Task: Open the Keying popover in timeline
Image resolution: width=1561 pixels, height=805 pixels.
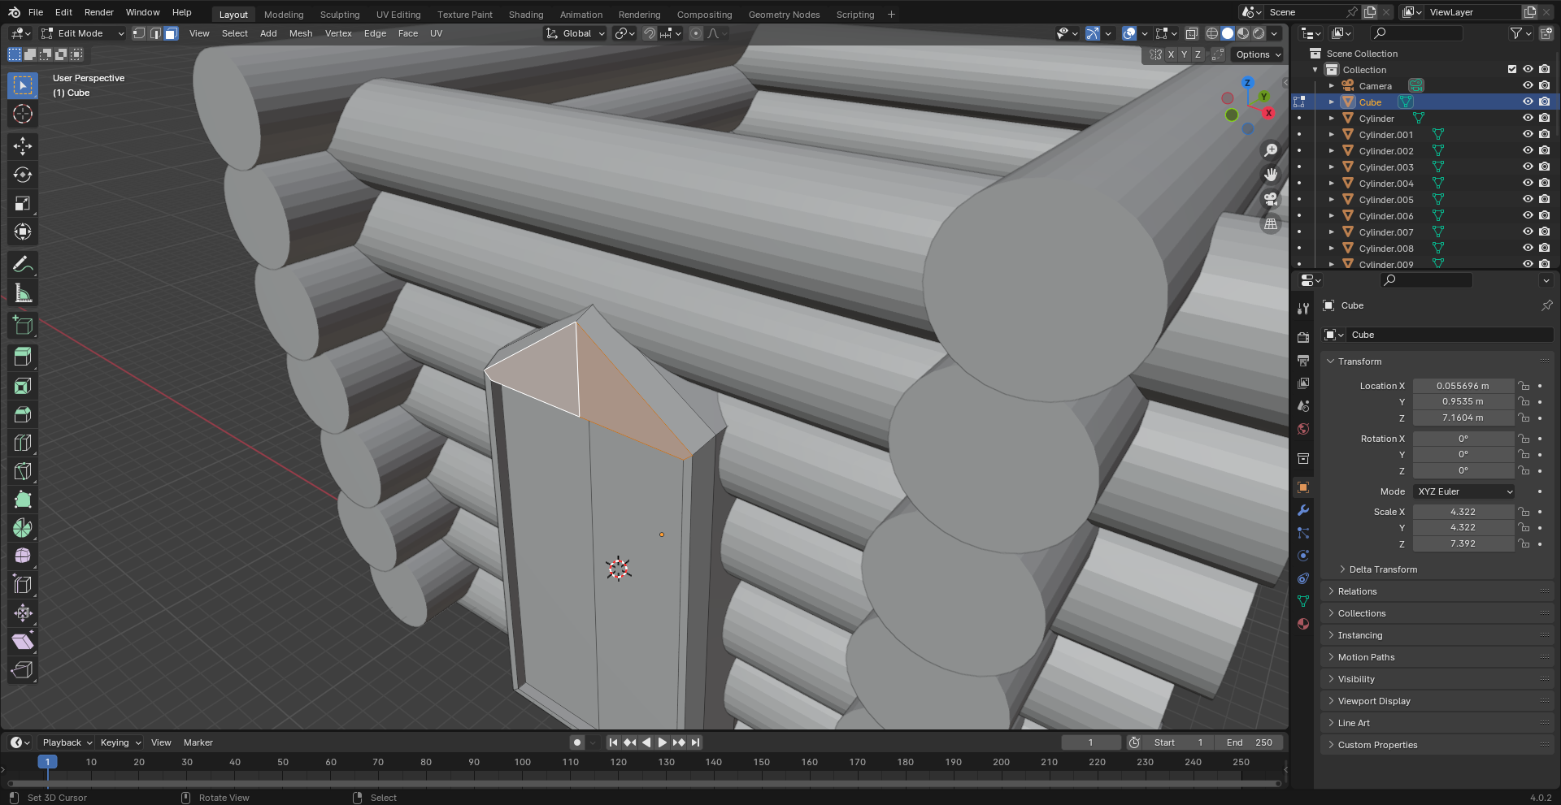Action: coord(120,742)
